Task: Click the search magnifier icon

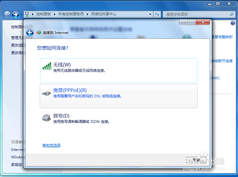Action: click(x=232, y=14)
